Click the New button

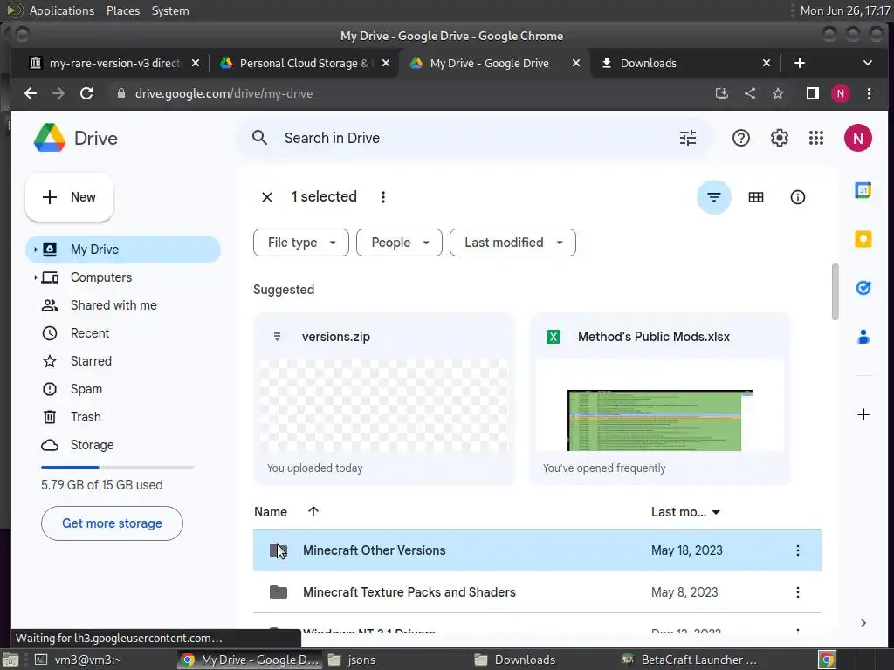[69, 197]
